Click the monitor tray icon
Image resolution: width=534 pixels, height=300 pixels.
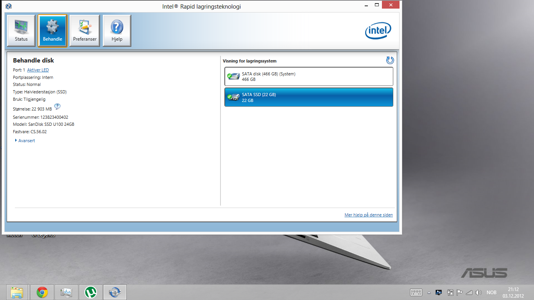pos(439,292)
